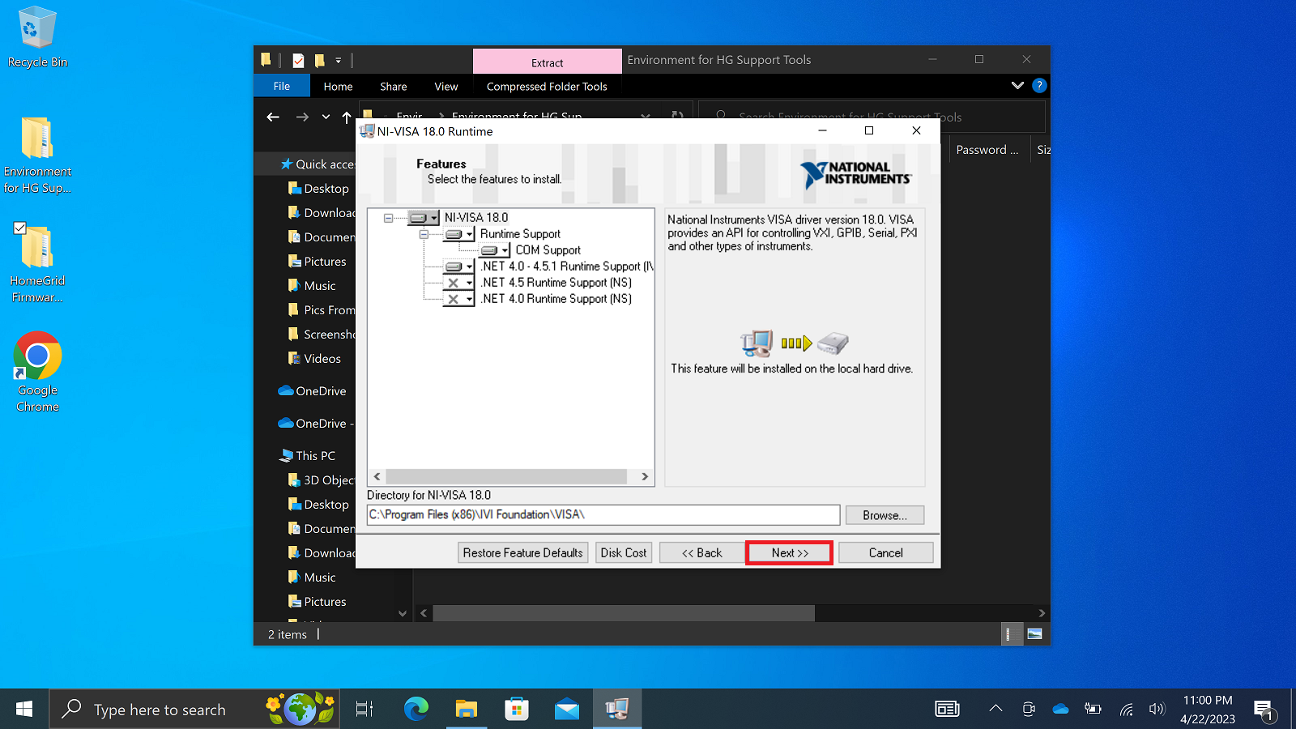The width and height of the screenshot is (1296, 729).
Task: Expand the Explorer ribbon chevron
Action: [x=1017, y=85]
